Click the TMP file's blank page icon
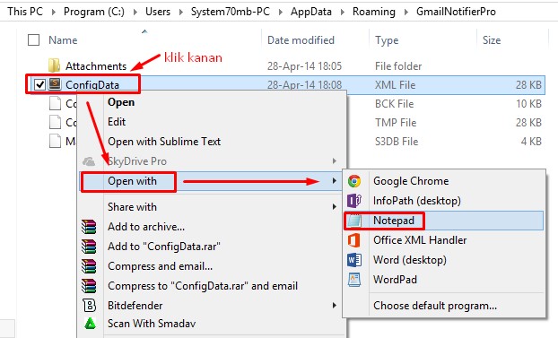The width and height of the screenshot is (558, 338). point(55,123)
